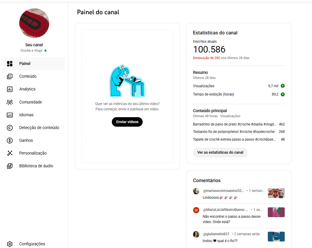
Task: Click video thumbnail beside giuliamello837 comment
Action: (276, 236)
